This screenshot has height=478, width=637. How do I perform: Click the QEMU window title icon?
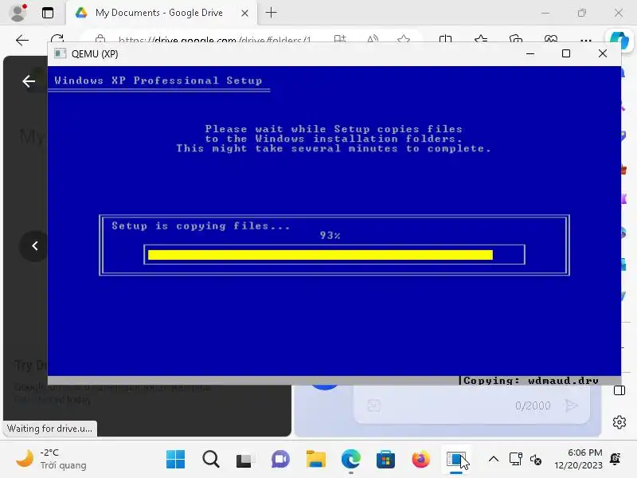click(x=61, y=53)
